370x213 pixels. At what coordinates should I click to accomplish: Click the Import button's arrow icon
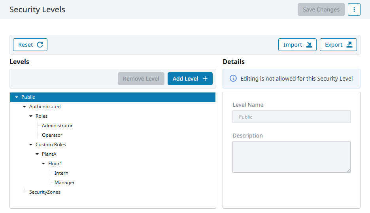(309, 45)
